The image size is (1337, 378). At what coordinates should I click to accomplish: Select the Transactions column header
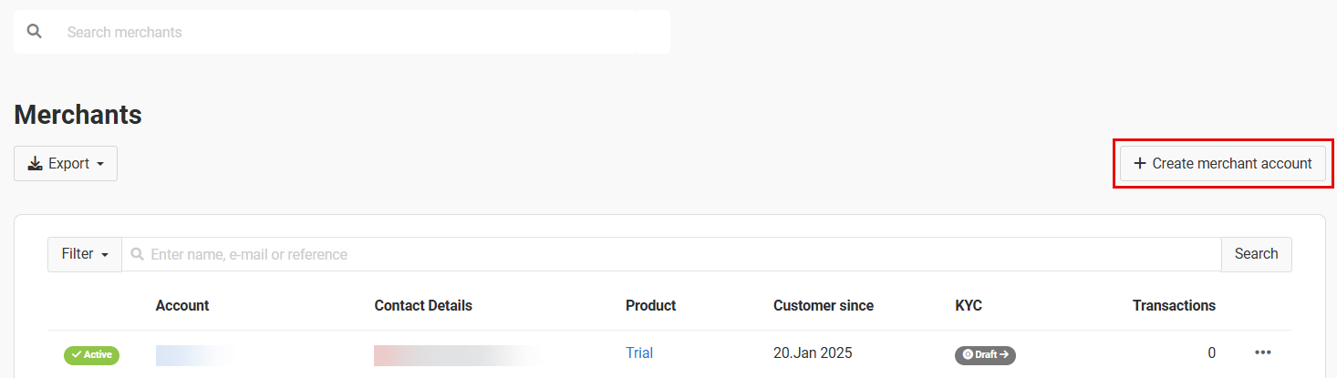click(x=1174, y=306)
